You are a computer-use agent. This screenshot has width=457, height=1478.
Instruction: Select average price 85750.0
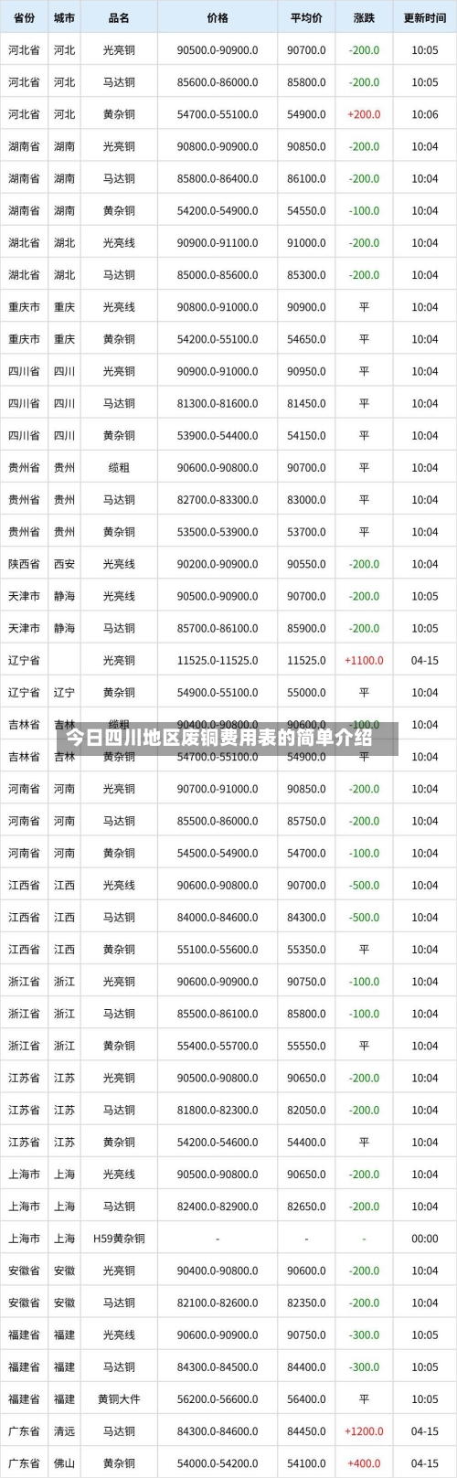tap(306, 821)
